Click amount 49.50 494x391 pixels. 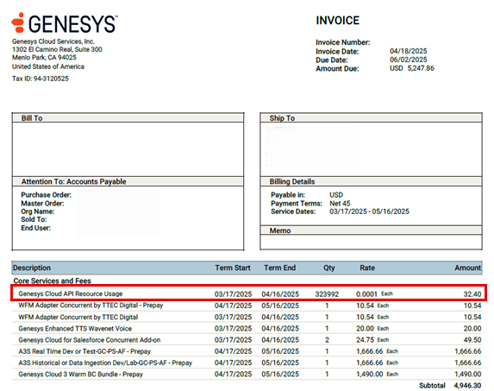[x=472, y=340]
